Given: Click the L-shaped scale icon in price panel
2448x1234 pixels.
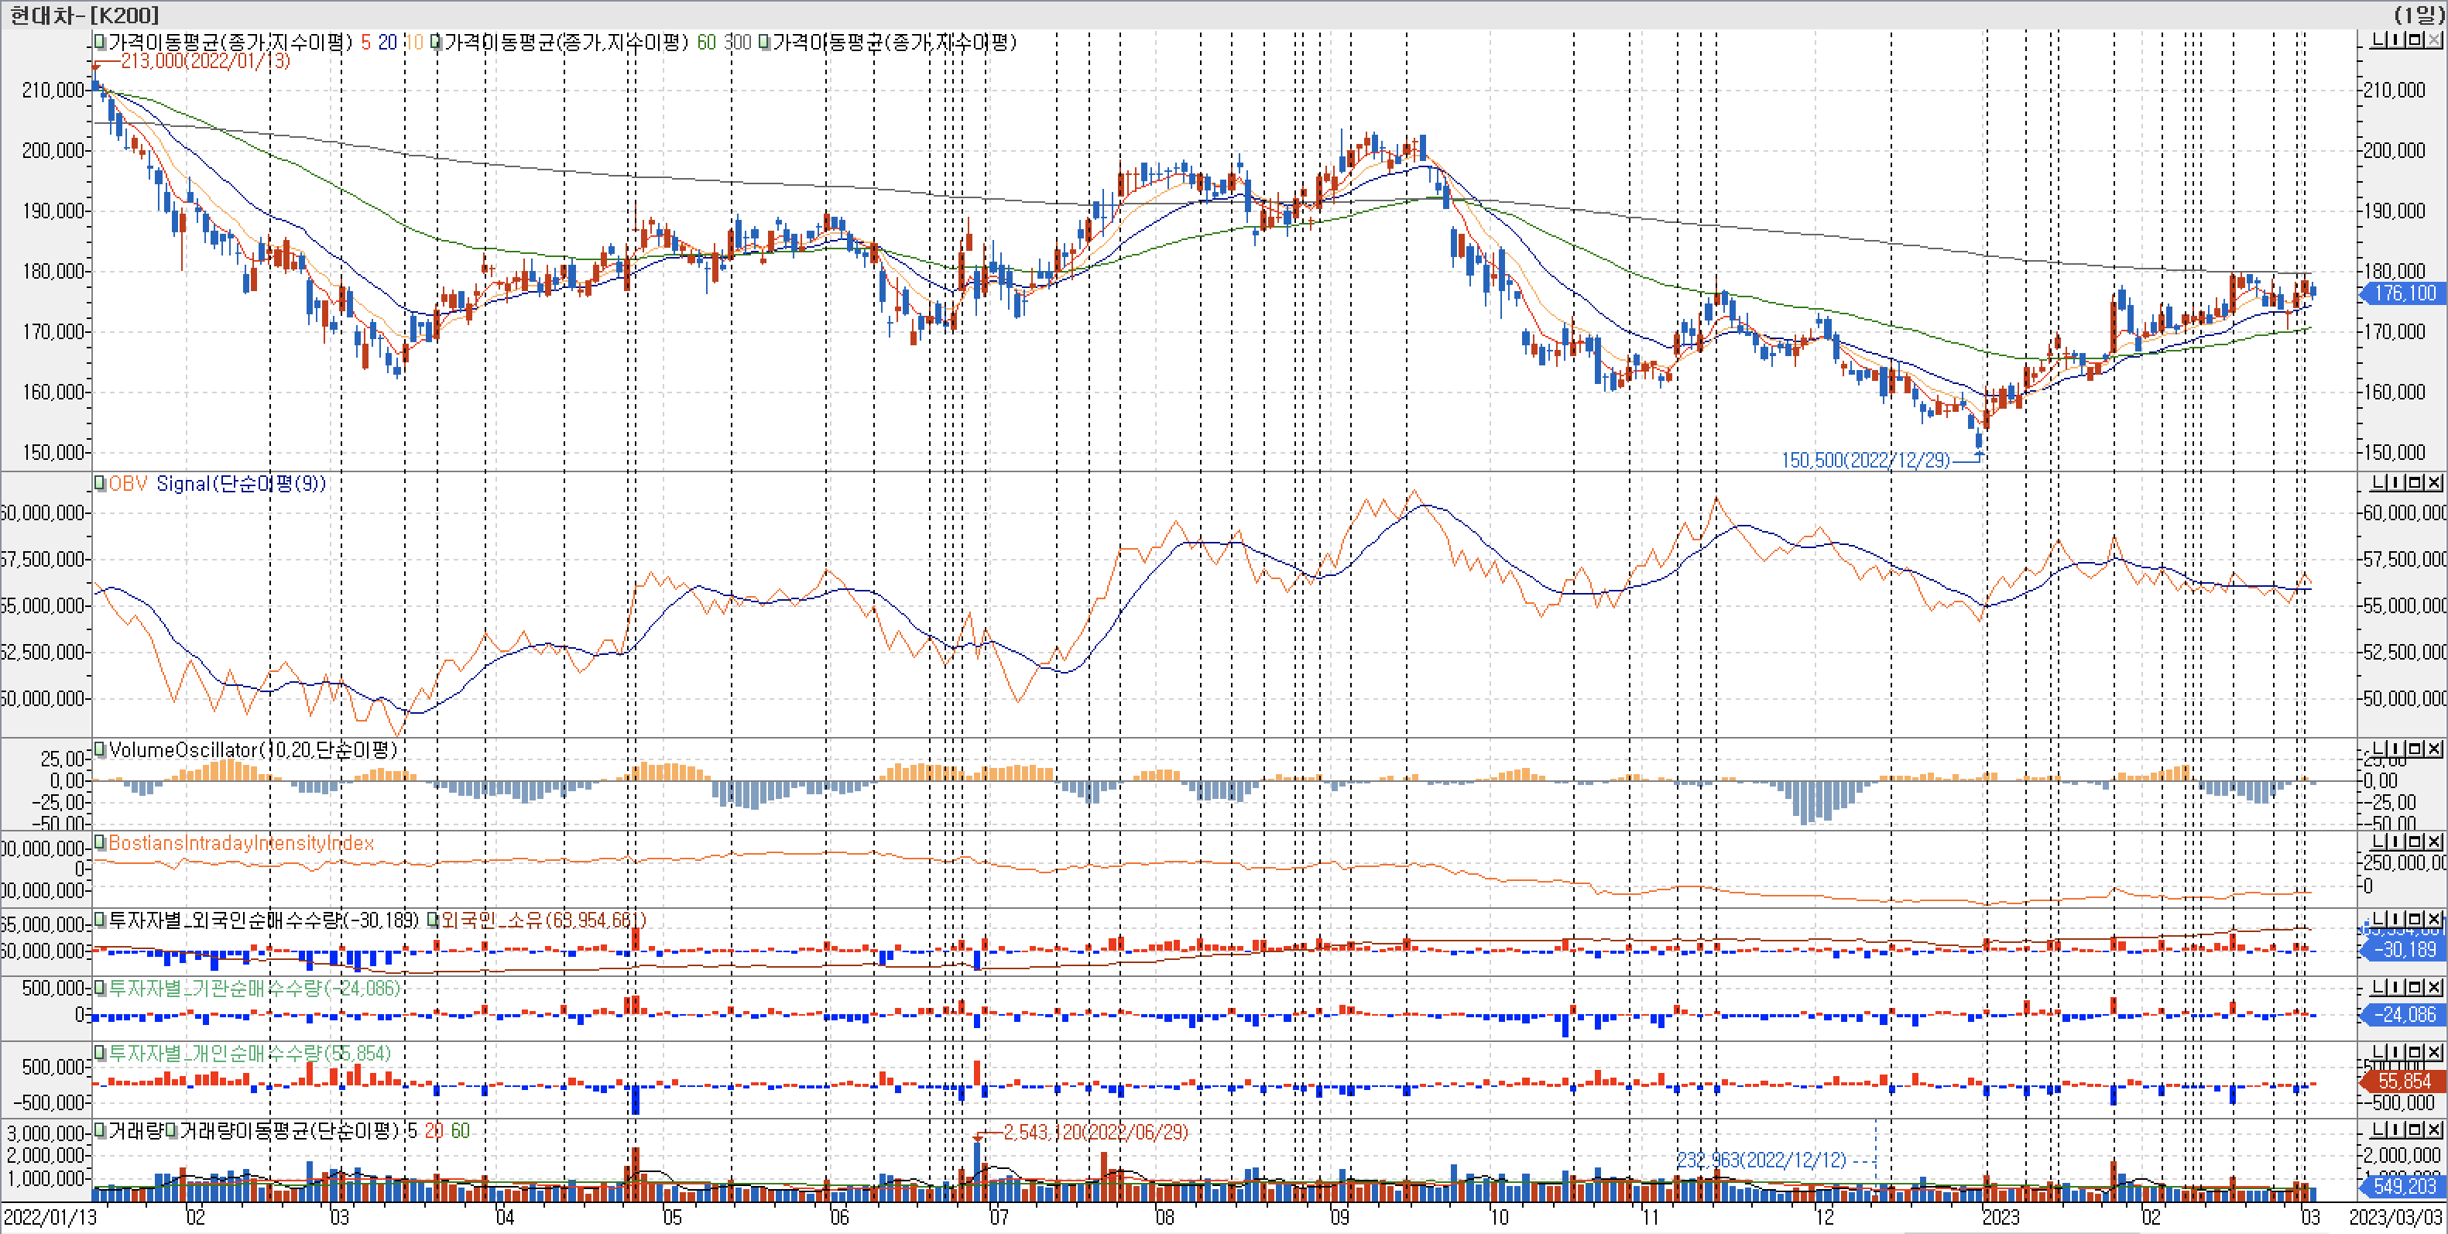Looking at the screenshot, I should 2378,40.
